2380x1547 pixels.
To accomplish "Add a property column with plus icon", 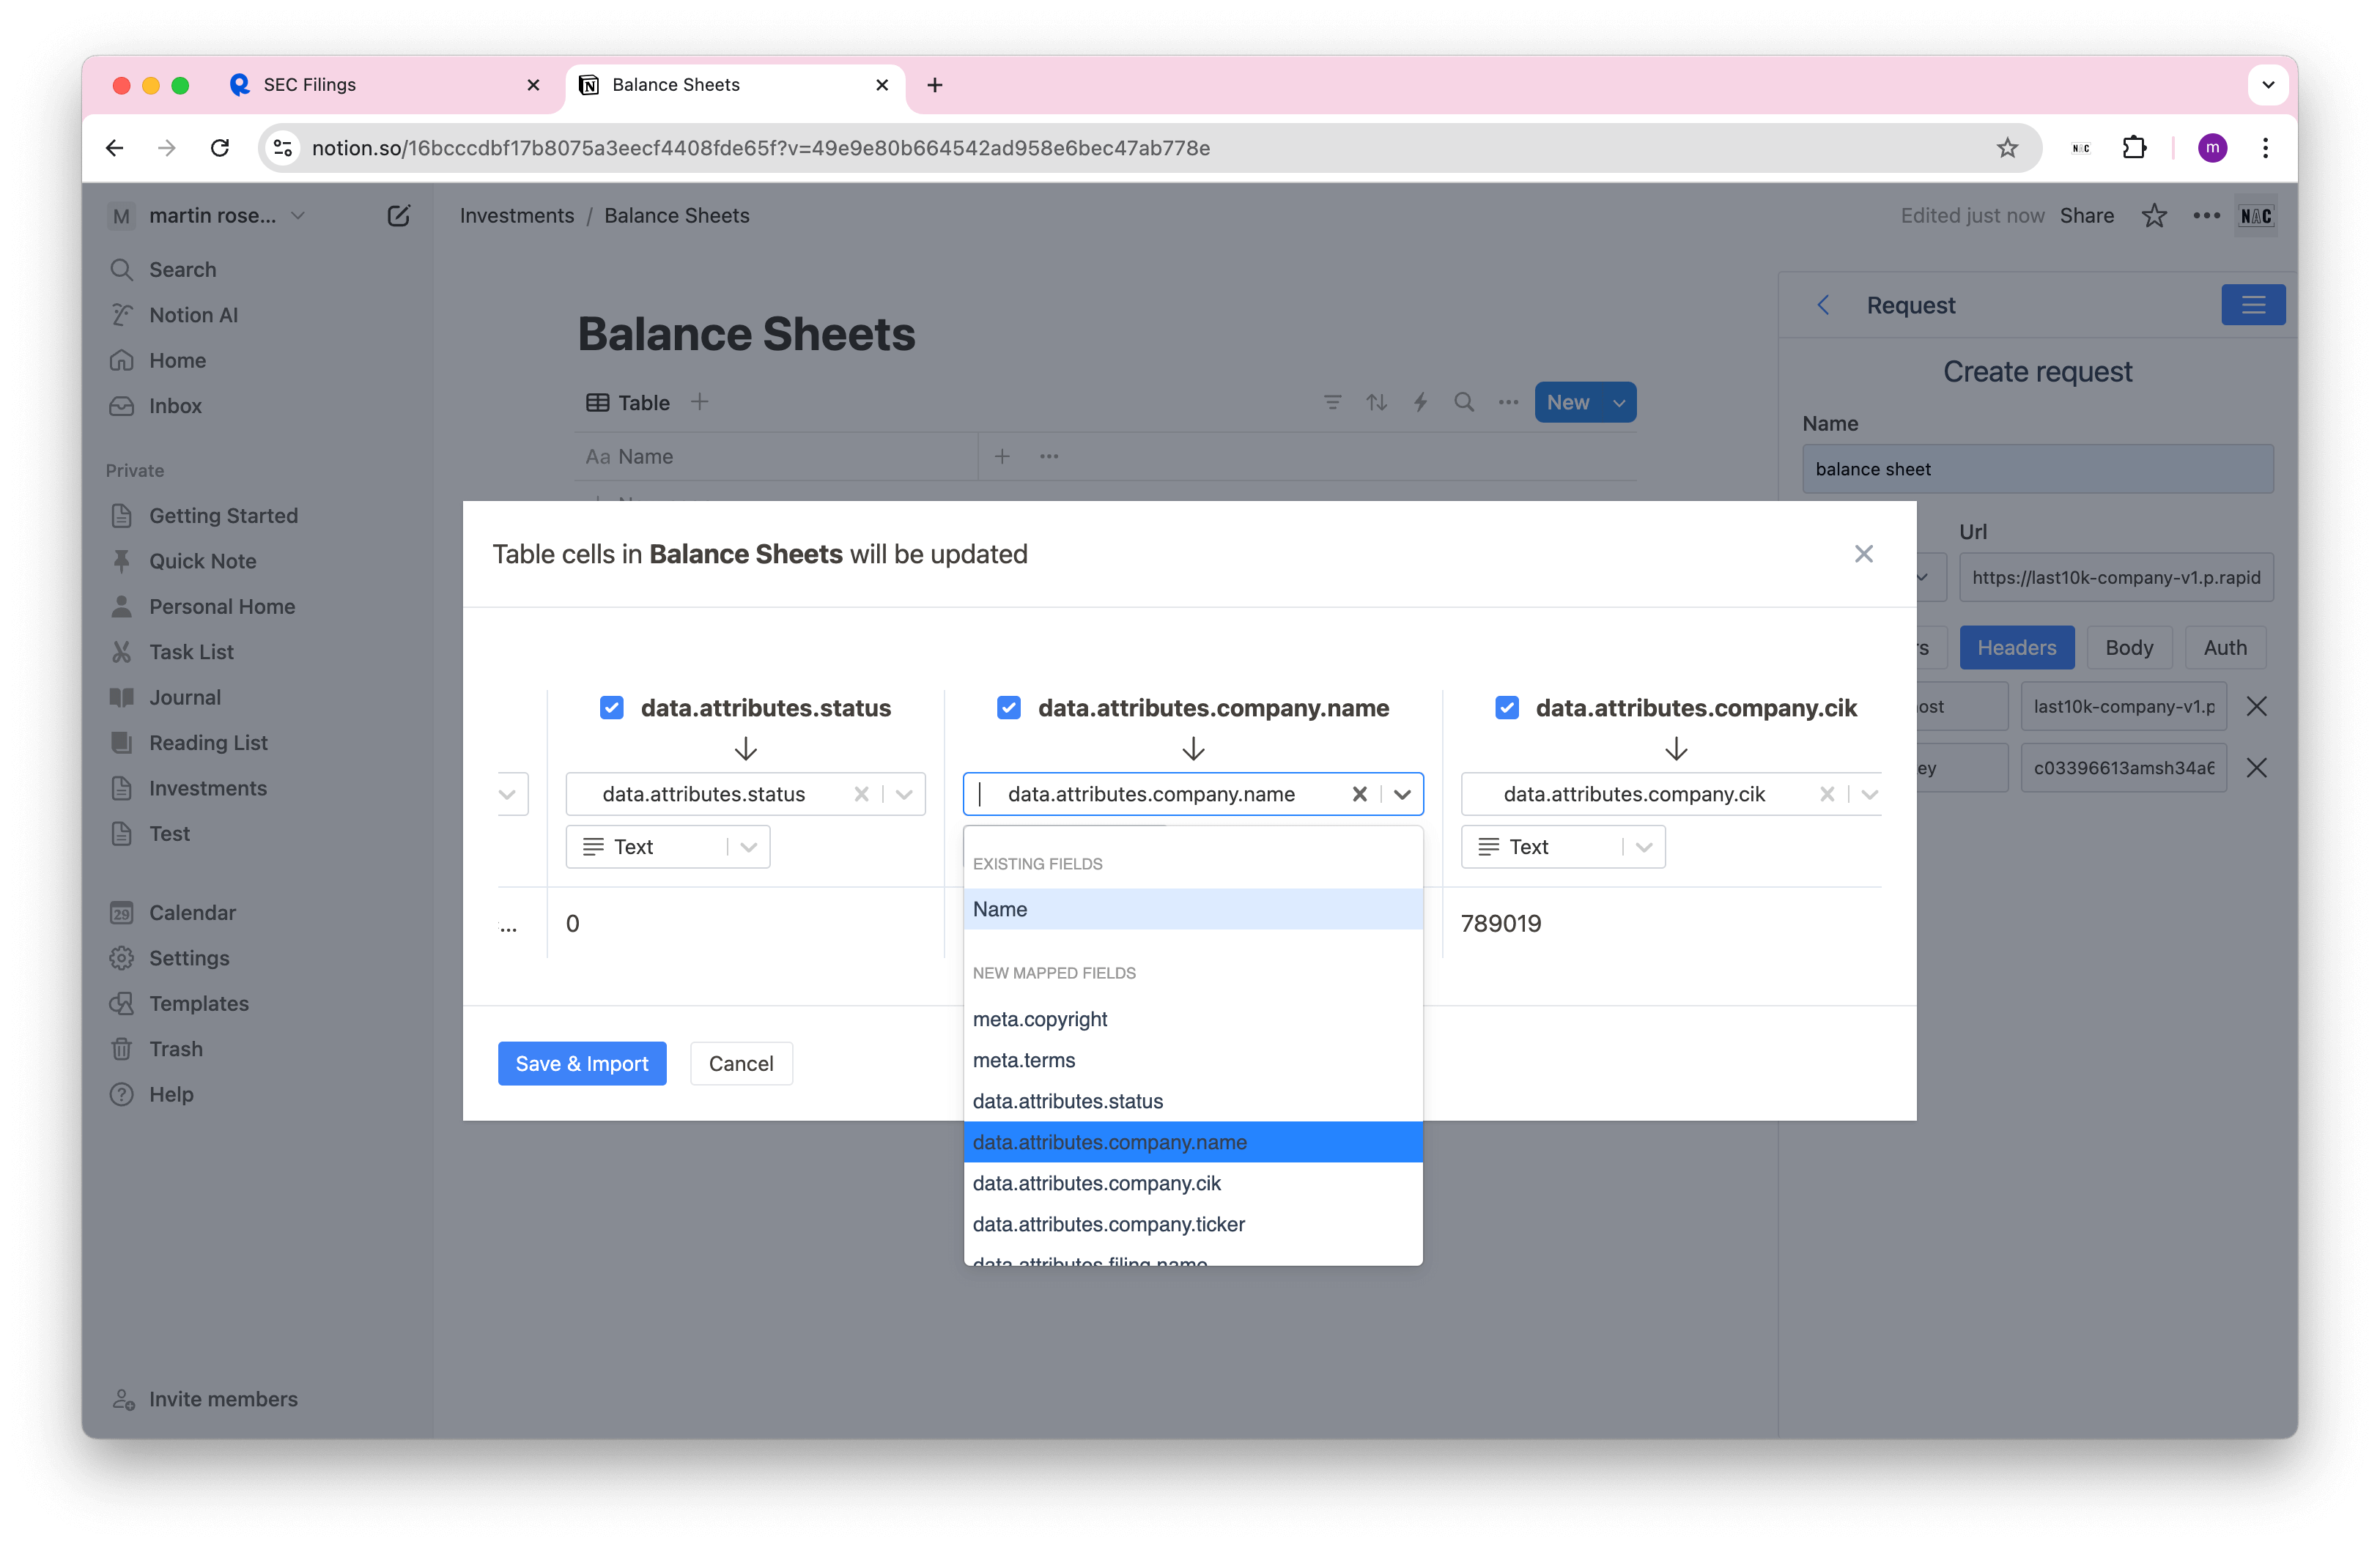I will (1002, 457).
